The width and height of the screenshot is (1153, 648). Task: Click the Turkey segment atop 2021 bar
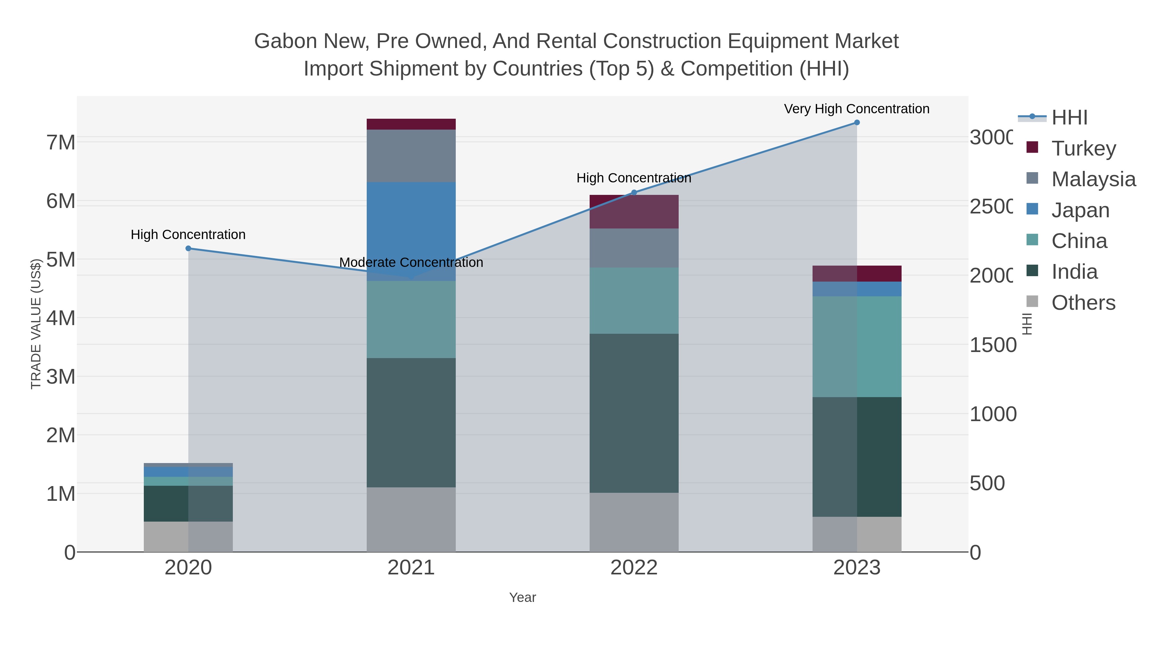(411, 124)
